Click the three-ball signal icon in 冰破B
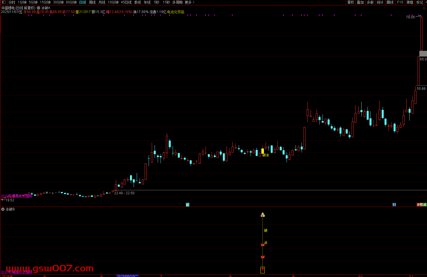This screenshot has height=277, width=427. point(262,215)
